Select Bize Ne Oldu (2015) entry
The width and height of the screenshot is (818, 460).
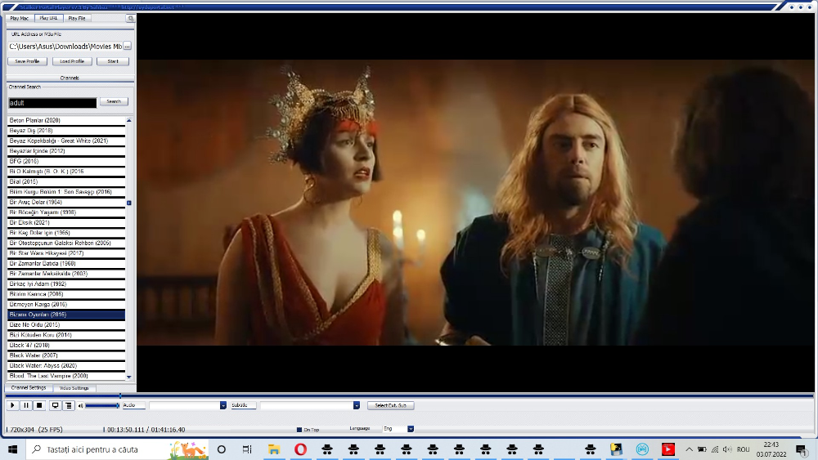tap(66, 324)
